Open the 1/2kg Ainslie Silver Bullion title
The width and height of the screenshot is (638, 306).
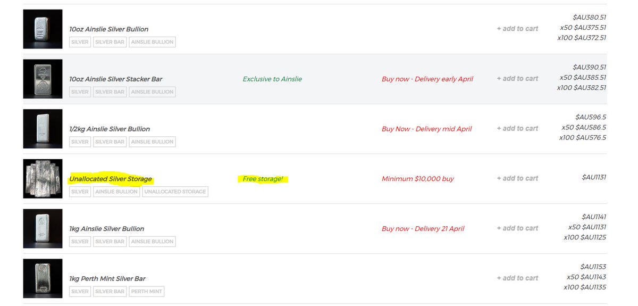coord(110,129)
